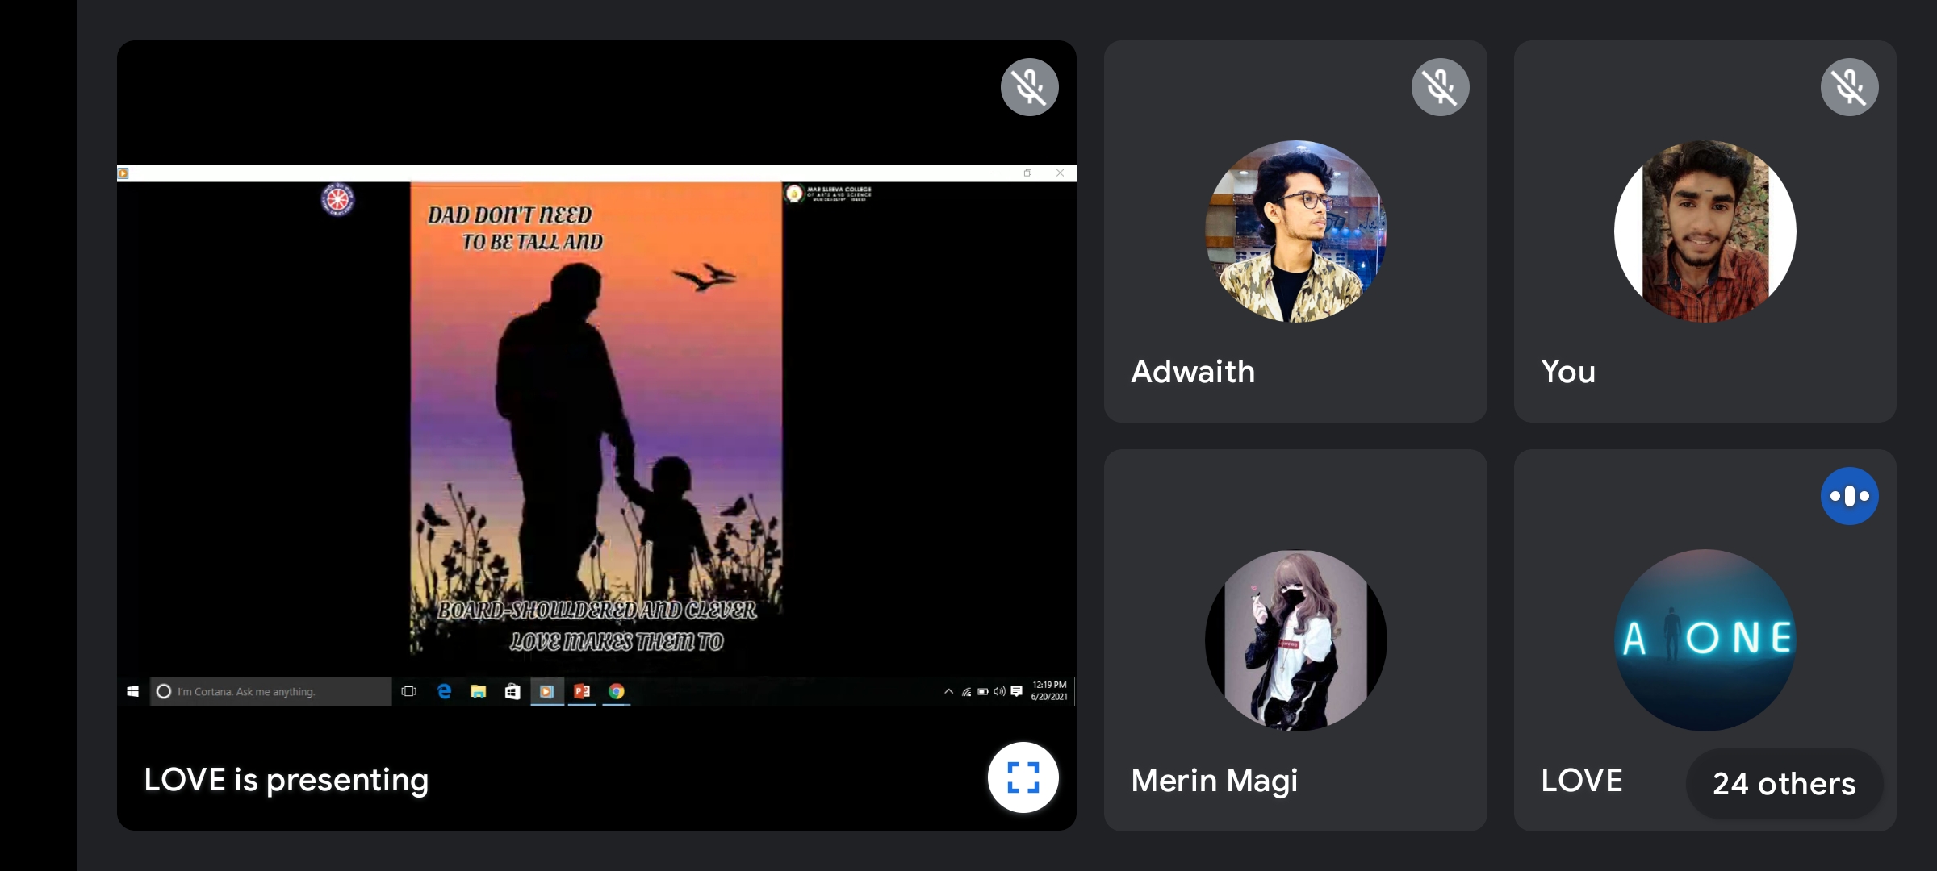Select Merin Magi's avatar tile
Viewport: 1937px width, 871px height.
pyautogui.click(x=1295, y=640)
